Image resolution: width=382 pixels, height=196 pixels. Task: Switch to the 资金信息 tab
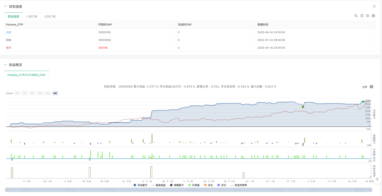(x=13, y=16)
